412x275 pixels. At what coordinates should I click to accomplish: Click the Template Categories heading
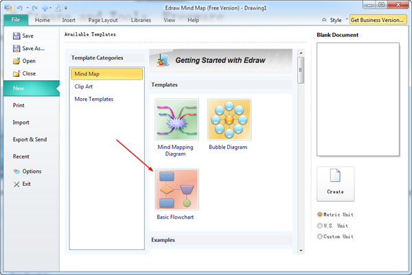(x=98, y=58)
